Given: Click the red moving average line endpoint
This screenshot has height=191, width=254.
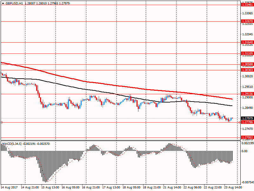Looking at the screenshot, I should tap(232, 99).
